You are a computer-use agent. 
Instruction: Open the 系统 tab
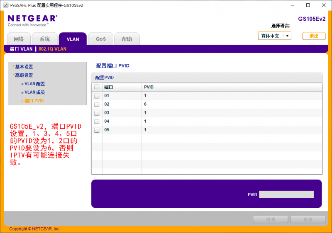click(45, 39)
